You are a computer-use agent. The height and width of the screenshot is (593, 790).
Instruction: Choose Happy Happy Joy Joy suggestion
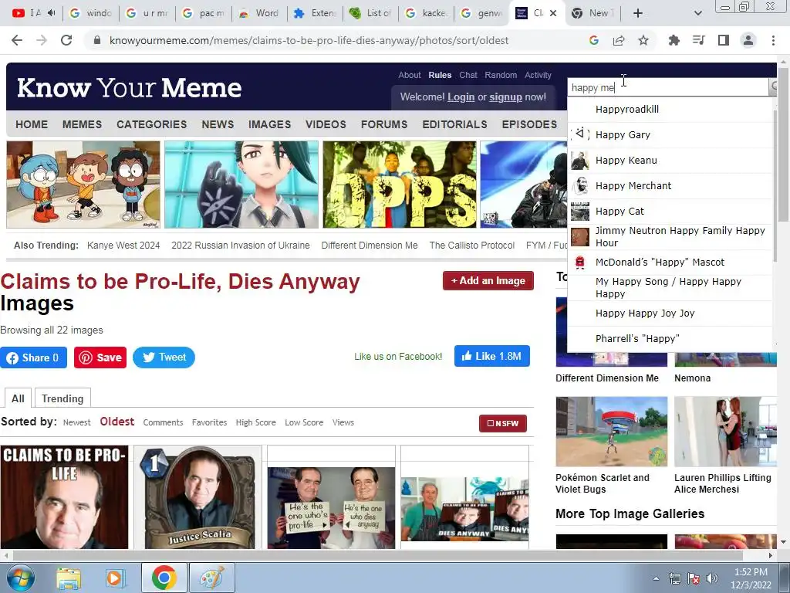pos(670,313)
